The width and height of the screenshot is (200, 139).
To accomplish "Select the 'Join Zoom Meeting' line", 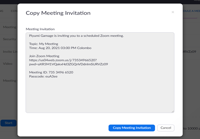I will pyautogui.click(x=44, y=56).
